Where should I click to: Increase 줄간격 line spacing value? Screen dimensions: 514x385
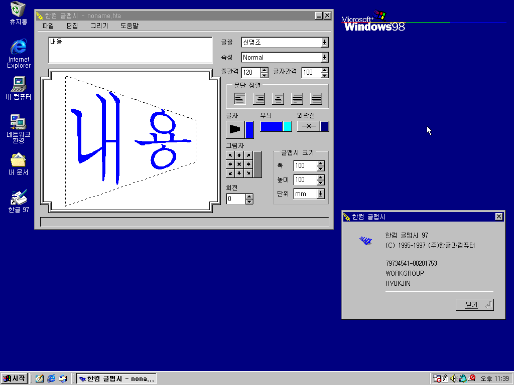[265, 70]
